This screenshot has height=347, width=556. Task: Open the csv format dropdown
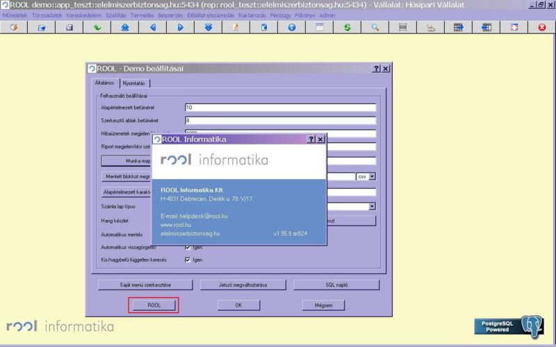372,176
